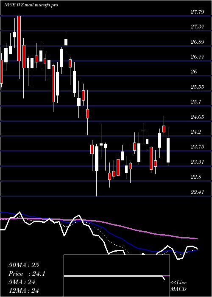Select the 27.34 price axis label

(x=197, y=27)
